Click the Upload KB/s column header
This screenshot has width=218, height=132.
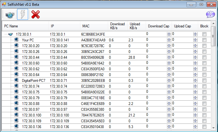point(136,26)
